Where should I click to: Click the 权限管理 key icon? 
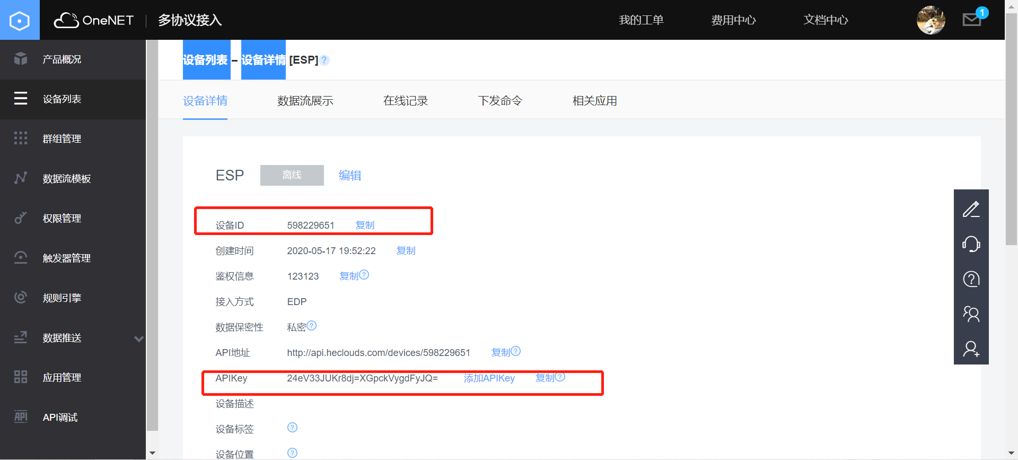tap(21, 218)
